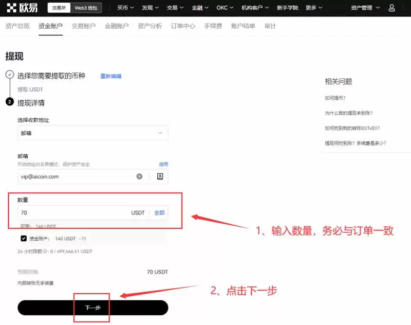Switch to the 订单中心 tab
411x325 pixels.
pyautogui.click(x=183, y=26)
